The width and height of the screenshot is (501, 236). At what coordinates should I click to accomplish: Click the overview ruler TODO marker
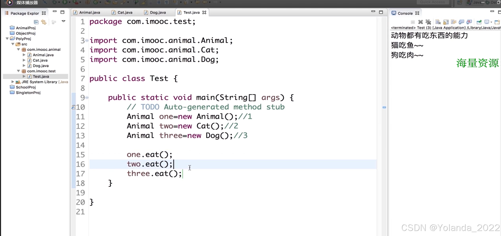pyautogui.click(x=384, y=107)
